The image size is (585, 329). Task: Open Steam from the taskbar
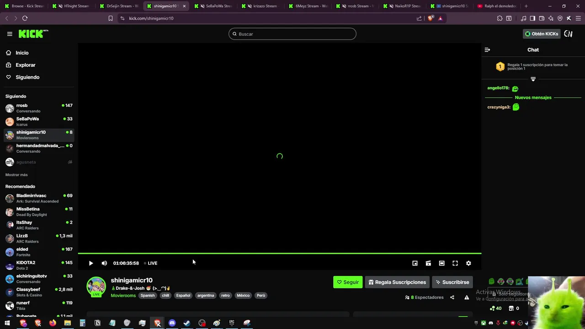(x=187, y=323)
